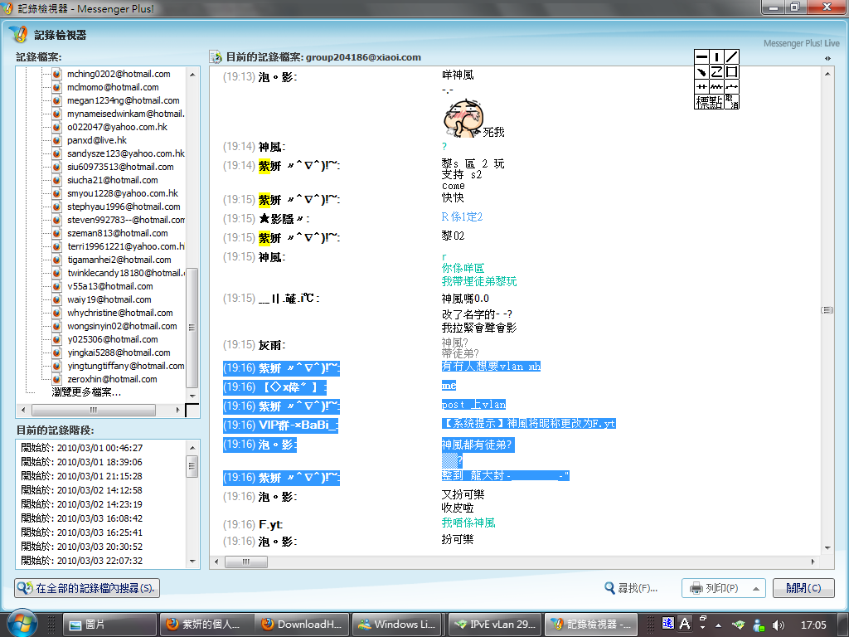
Task: Select log file sandysze123@yahoo.com.hk
Action: pyautogui.click(x=126, y=153)
